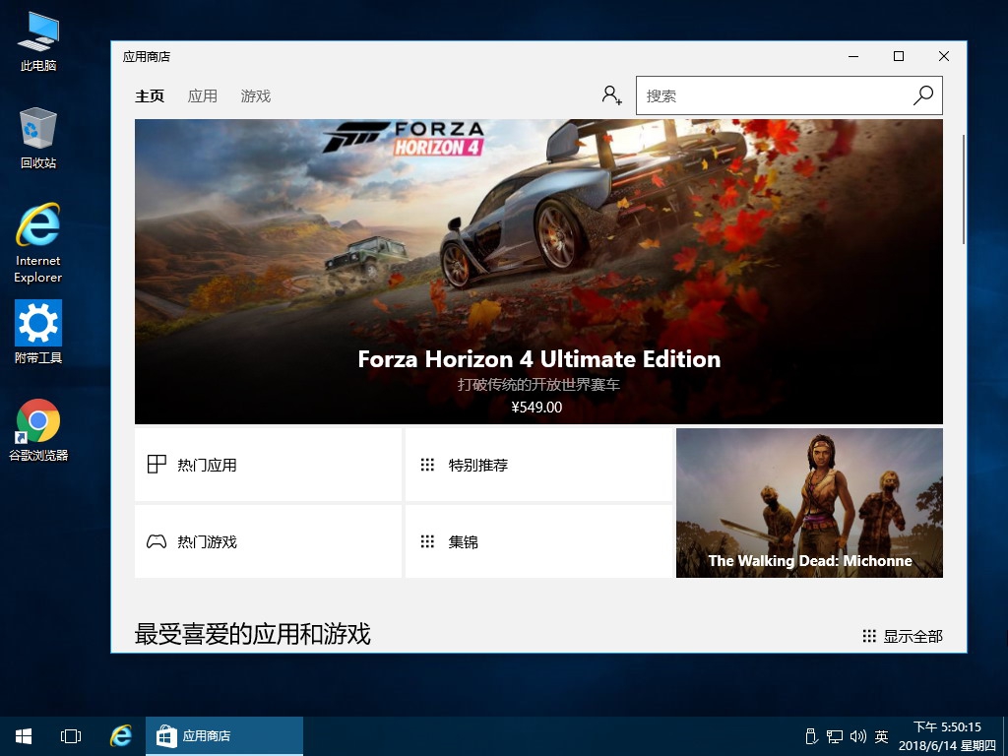Maximize the 应用商店 window
Image resolution: width=1008 pixels, height=756 pixels.
click(x=899, y=56)
